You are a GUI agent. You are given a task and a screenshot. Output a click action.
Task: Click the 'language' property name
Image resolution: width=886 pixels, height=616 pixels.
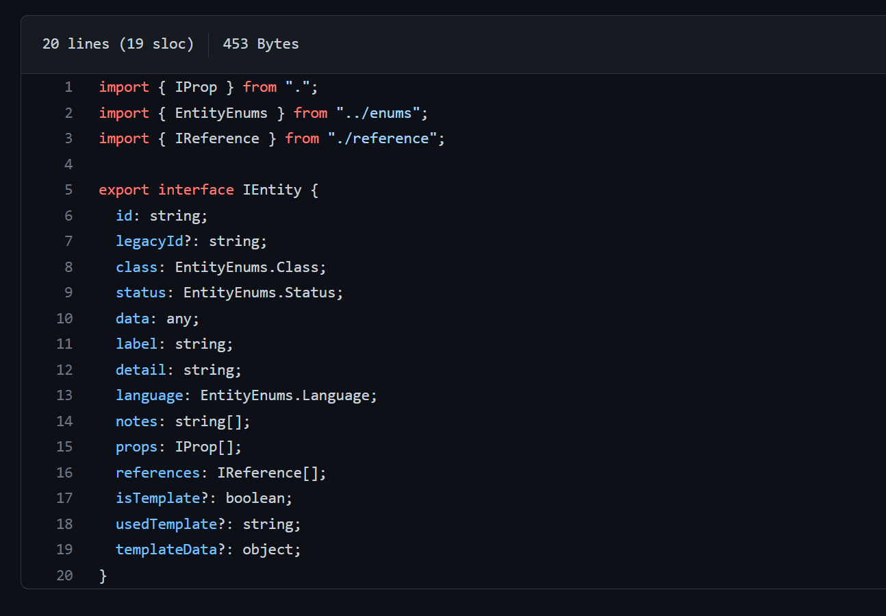pos(149,395)
